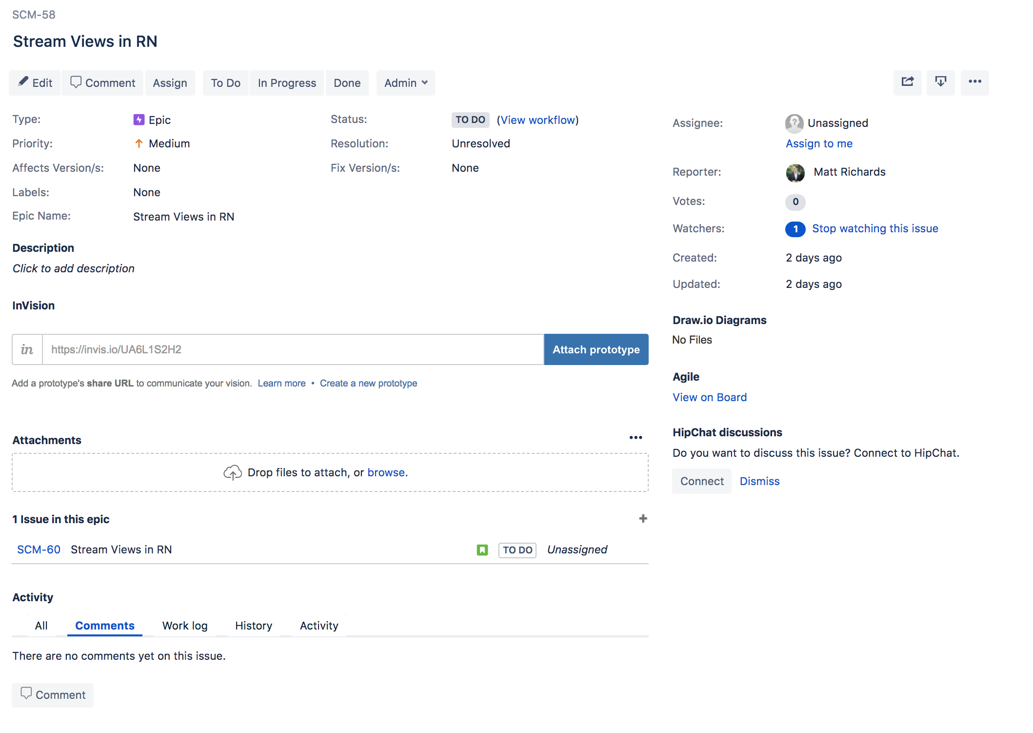Click plus icon to add issue to epic

click(x=643, y=519)
